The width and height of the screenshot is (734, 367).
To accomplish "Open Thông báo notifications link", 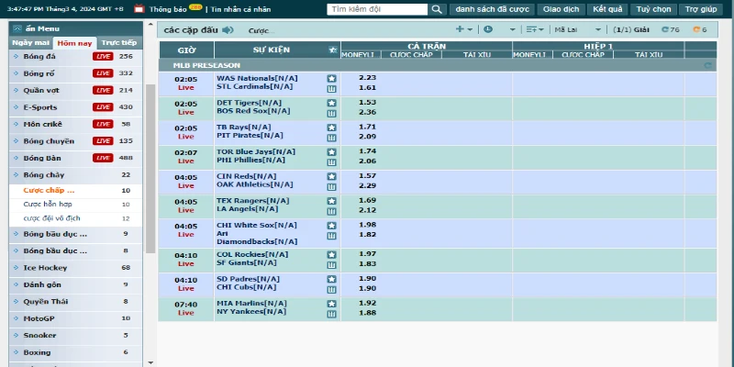I will [x=168, y=9].
